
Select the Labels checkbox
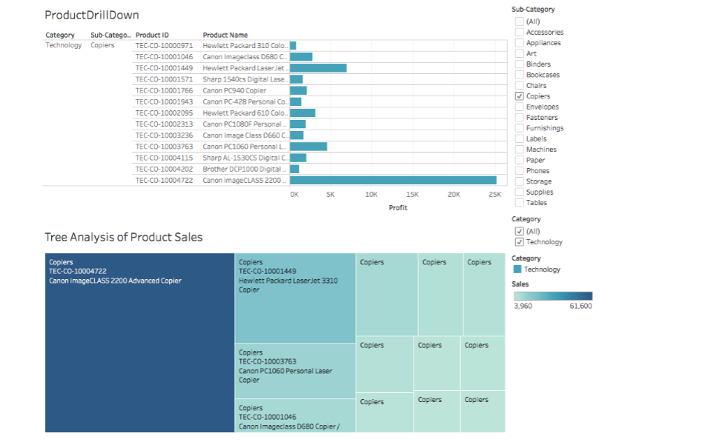[519, 138]
